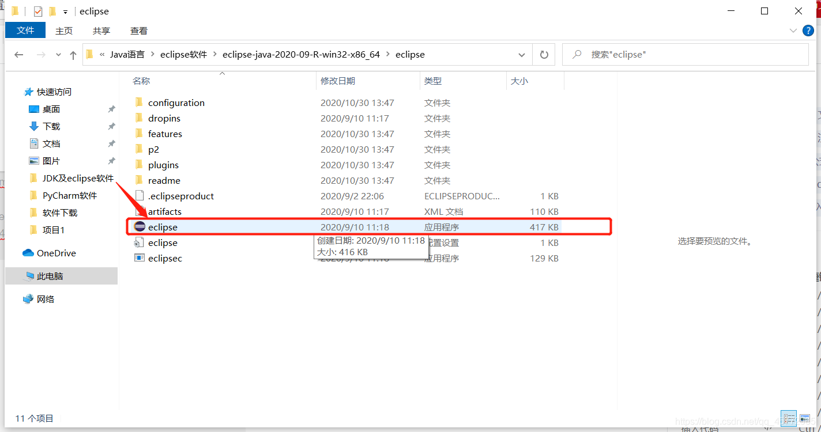The width and height of the screenshot is (821, 432).
Task: Open the 共享 ribbon tab
Action: [101, 31]
